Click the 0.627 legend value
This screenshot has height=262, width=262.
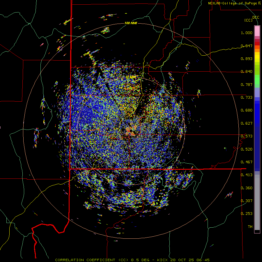(x=247, y=123)
